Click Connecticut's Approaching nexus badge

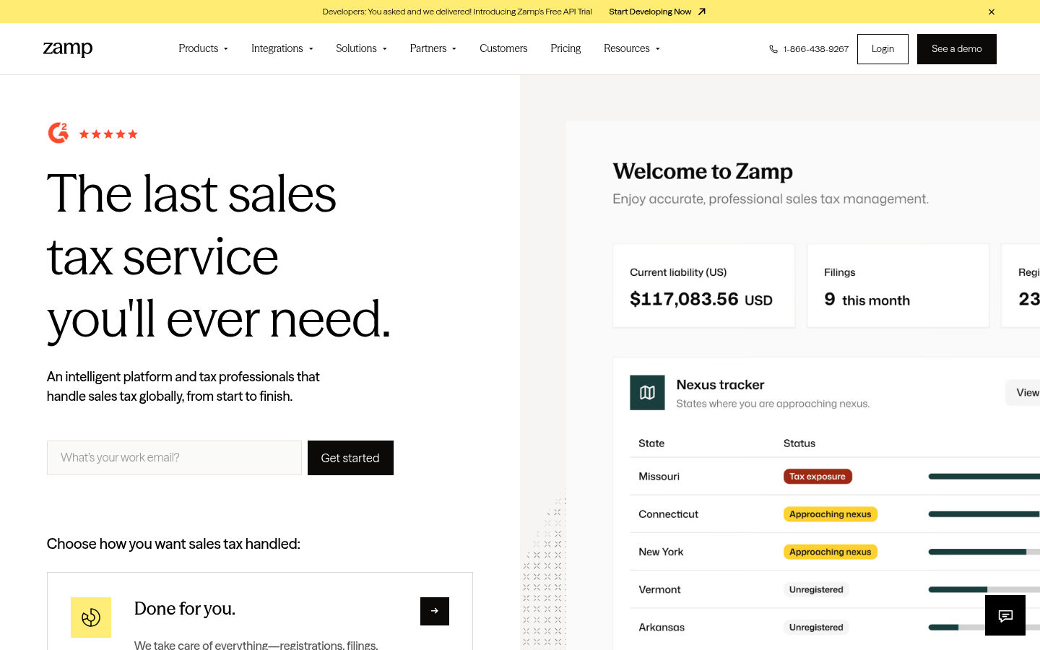[831, 514]
